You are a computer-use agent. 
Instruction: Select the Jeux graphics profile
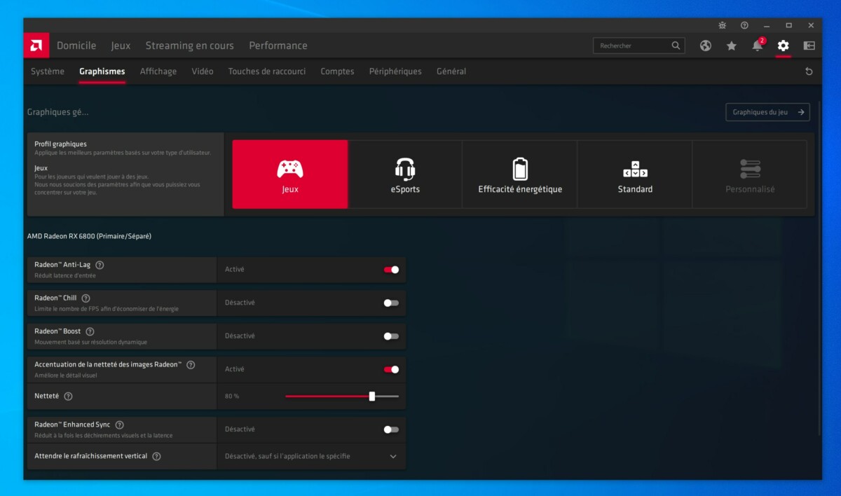290,174
